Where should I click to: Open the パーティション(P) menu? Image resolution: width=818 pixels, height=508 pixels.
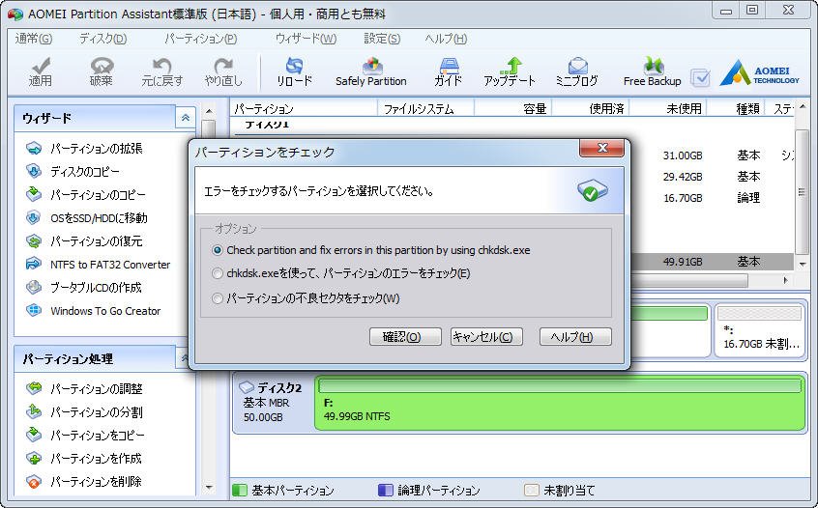tap(200, 39)
